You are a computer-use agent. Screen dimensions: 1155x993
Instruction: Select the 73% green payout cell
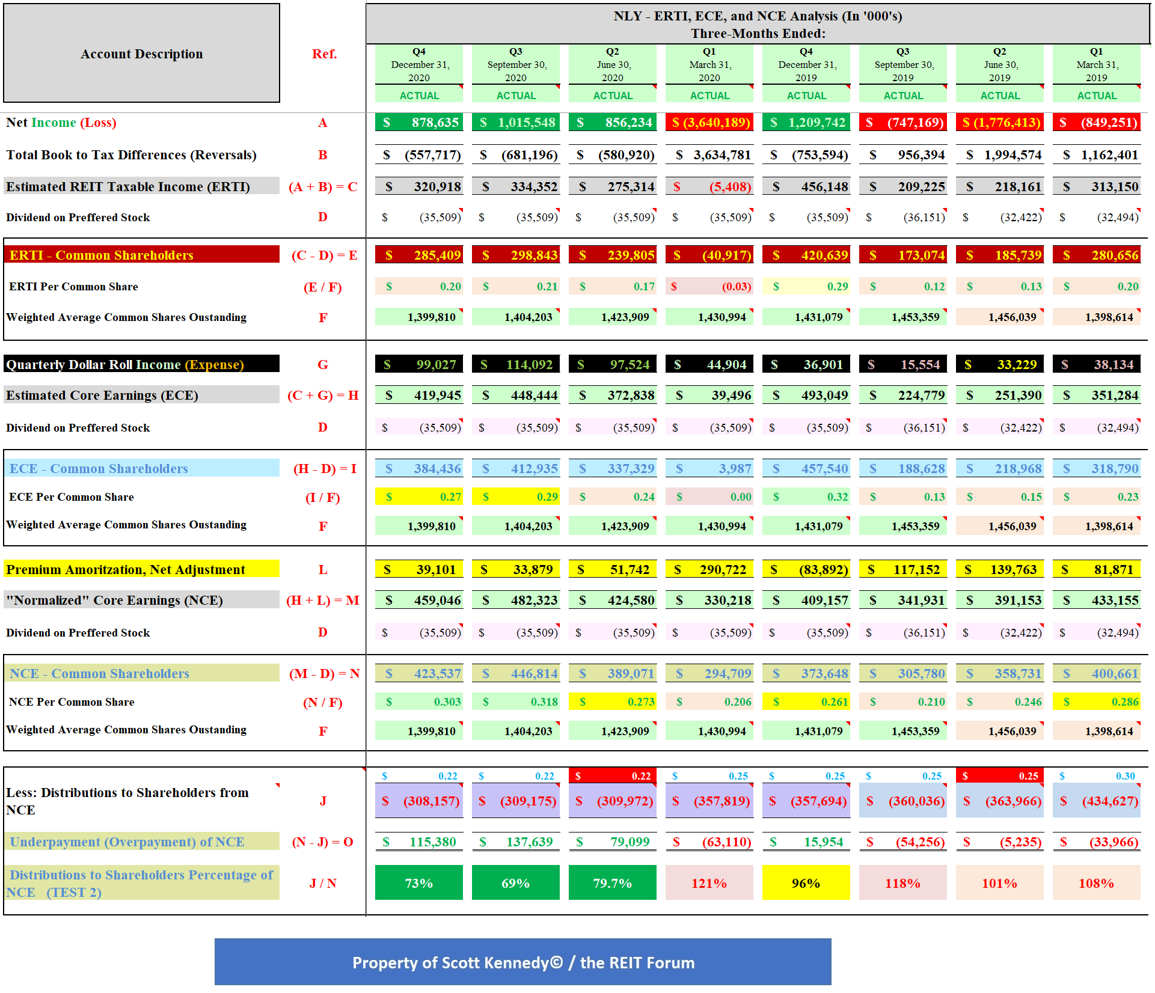[x=419, y=882]
